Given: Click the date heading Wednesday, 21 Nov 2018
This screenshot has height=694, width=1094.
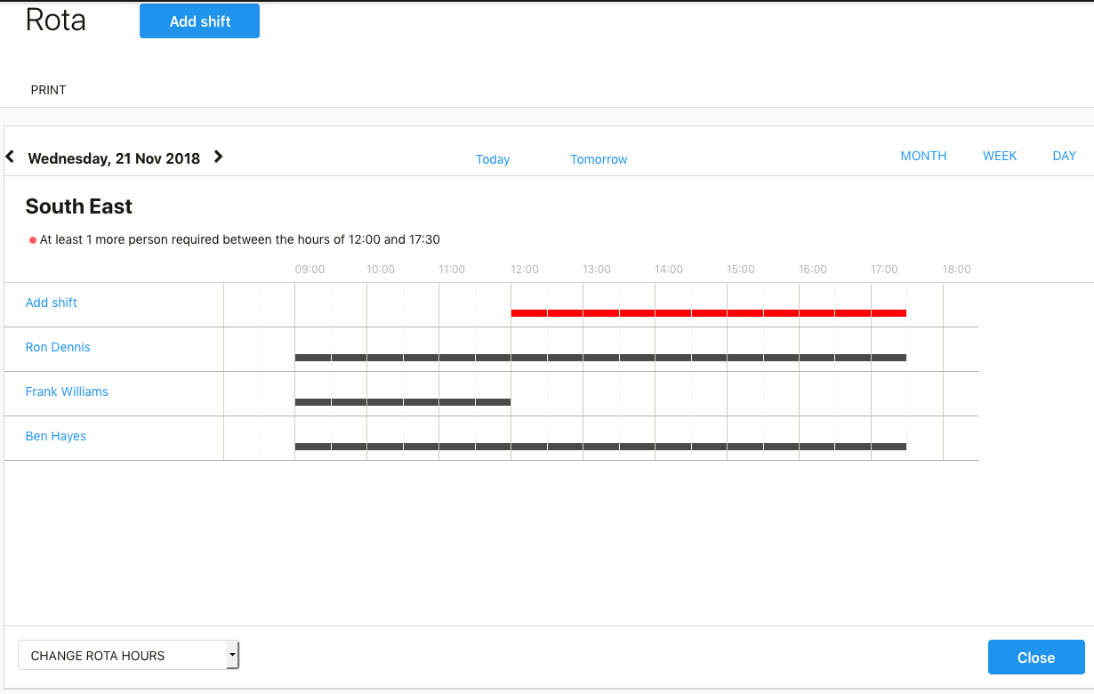Looking at the screenshot, I should coord(114,158).
